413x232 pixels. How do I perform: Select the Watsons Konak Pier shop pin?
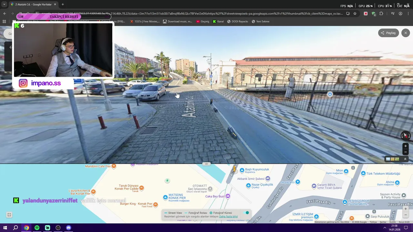pyautogui.click(x=166, y=197)
